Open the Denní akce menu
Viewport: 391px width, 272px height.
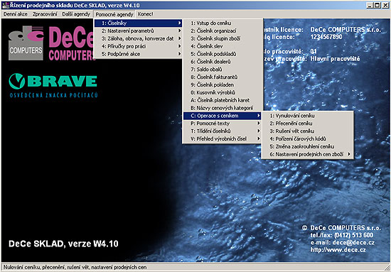pyautogui.click(x=16, y=14)
